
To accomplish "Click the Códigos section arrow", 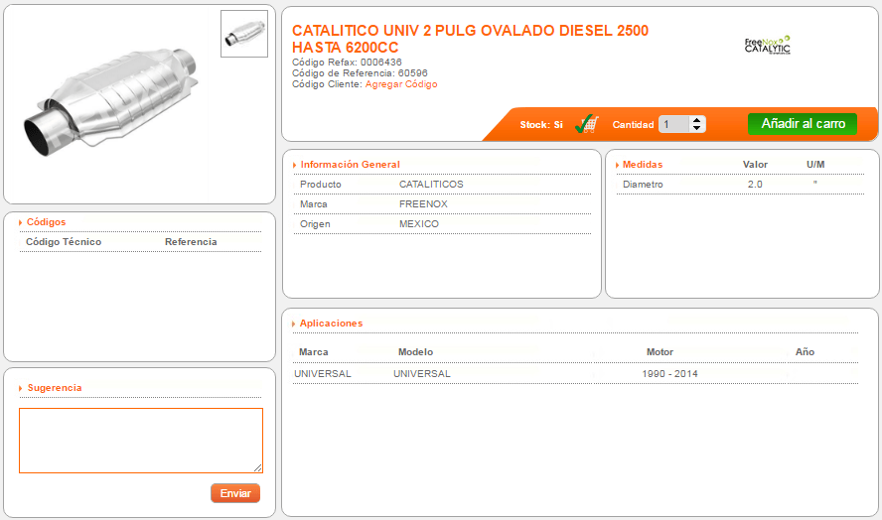I will click(x=20, y=222).
